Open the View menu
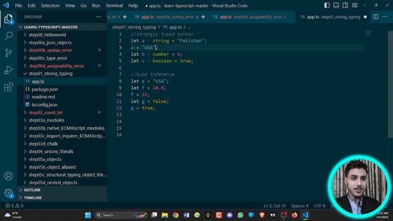393x221 pixels. tap(70, 6)
